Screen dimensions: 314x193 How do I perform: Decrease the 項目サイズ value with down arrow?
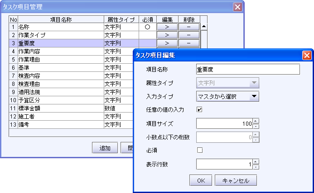pyautogui.click(x=256, y=126)
